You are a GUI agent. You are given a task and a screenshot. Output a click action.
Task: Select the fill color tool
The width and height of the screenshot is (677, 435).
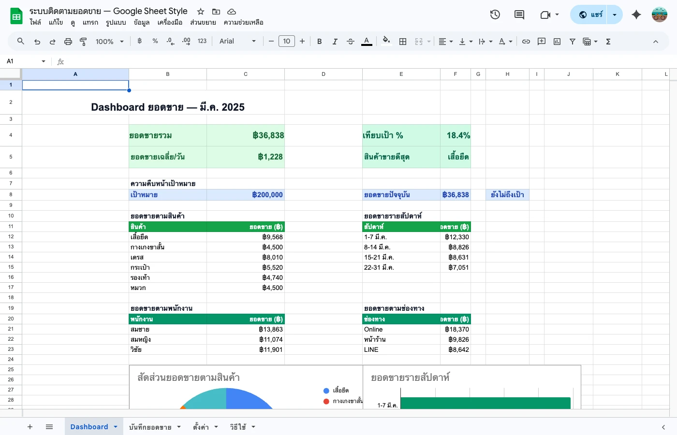(385, 41)
